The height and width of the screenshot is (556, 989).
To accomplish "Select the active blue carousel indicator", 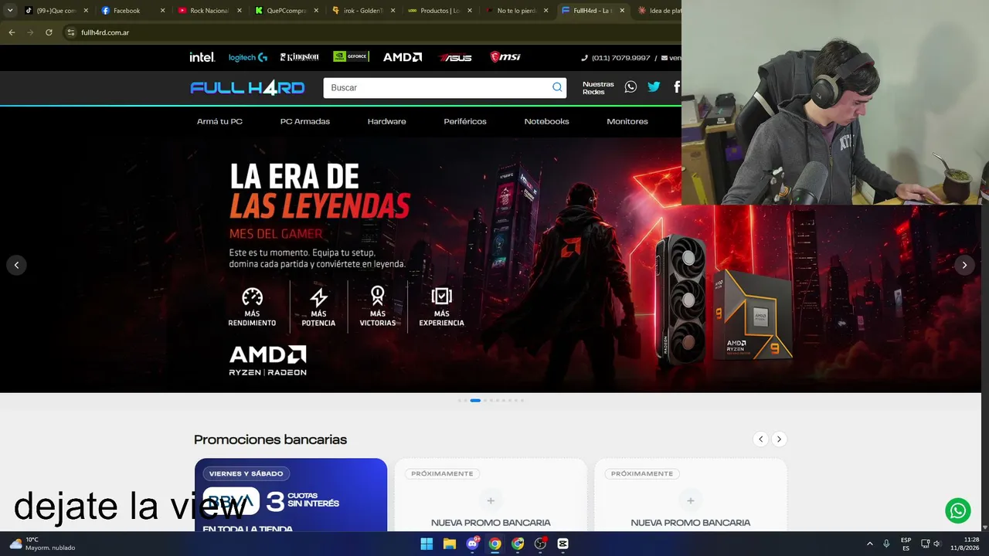I will point(475,400).
